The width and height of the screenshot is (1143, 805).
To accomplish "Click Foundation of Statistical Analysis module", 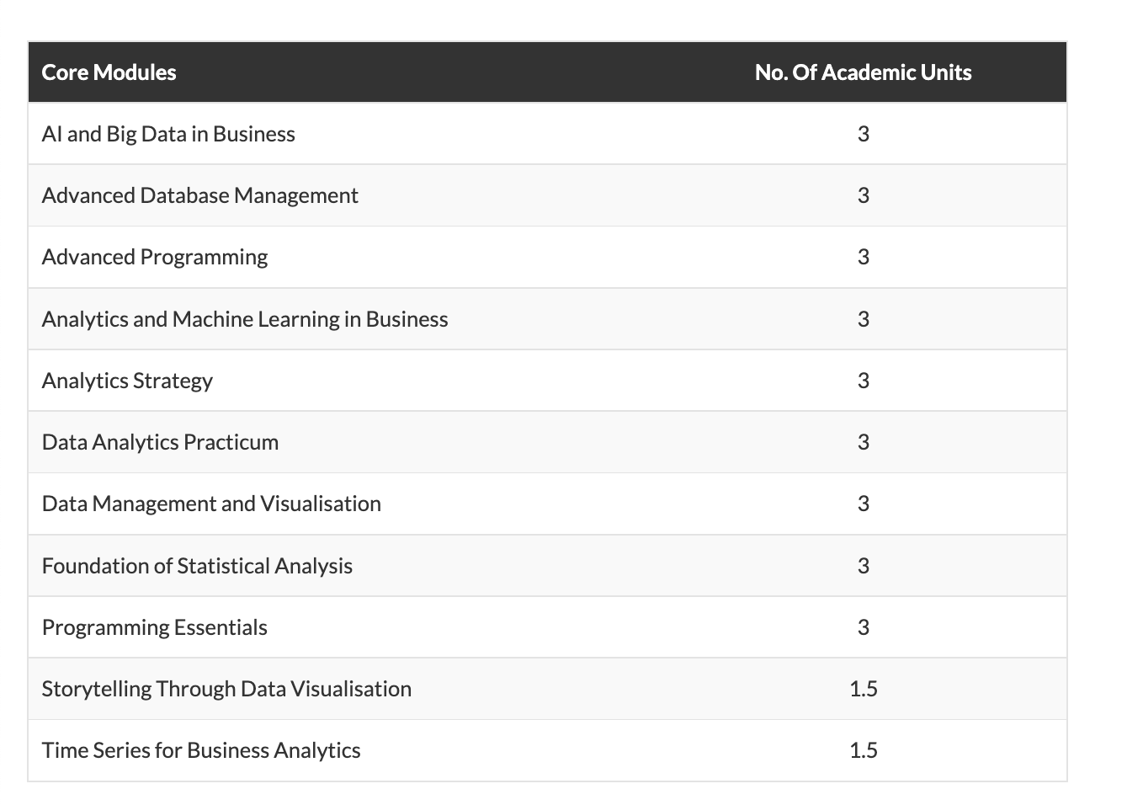I will (x=197, y=566).
